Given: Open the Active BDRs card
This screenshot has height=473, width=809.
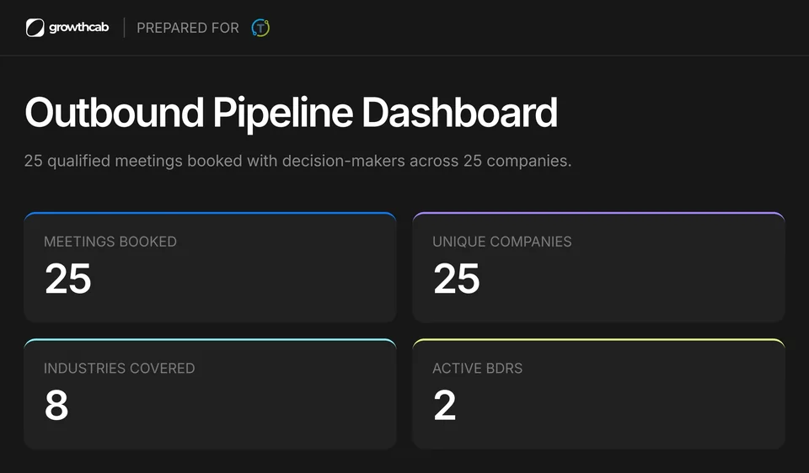Looking at the screenshot, I should tap(598, 394).
